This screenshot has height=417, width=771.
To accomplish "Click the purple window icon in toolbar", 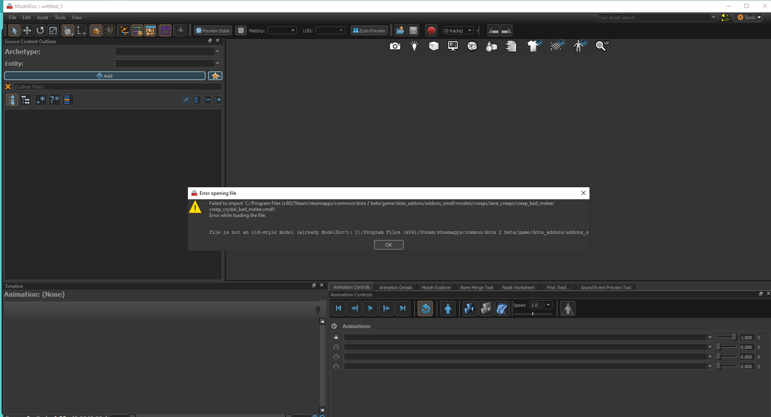I will (x=165, y=30).
